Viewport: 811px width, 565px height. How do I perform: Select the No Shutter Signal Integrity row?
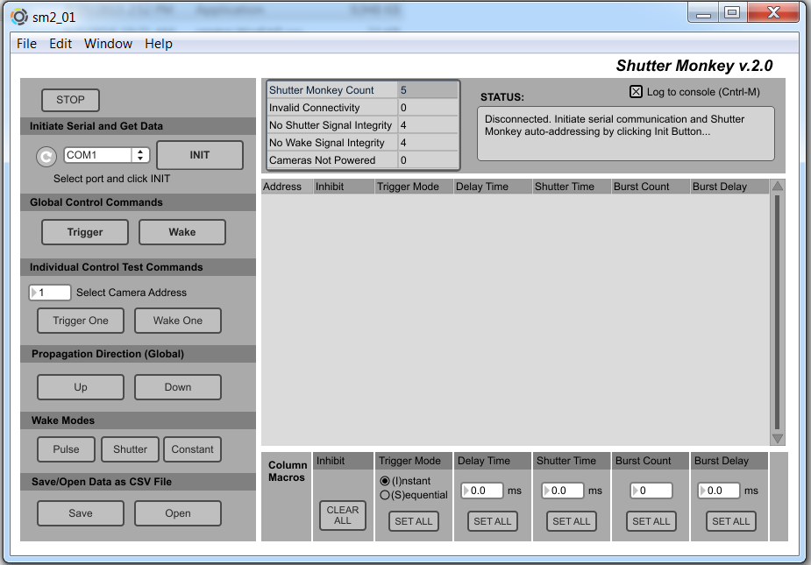point(363,125)
